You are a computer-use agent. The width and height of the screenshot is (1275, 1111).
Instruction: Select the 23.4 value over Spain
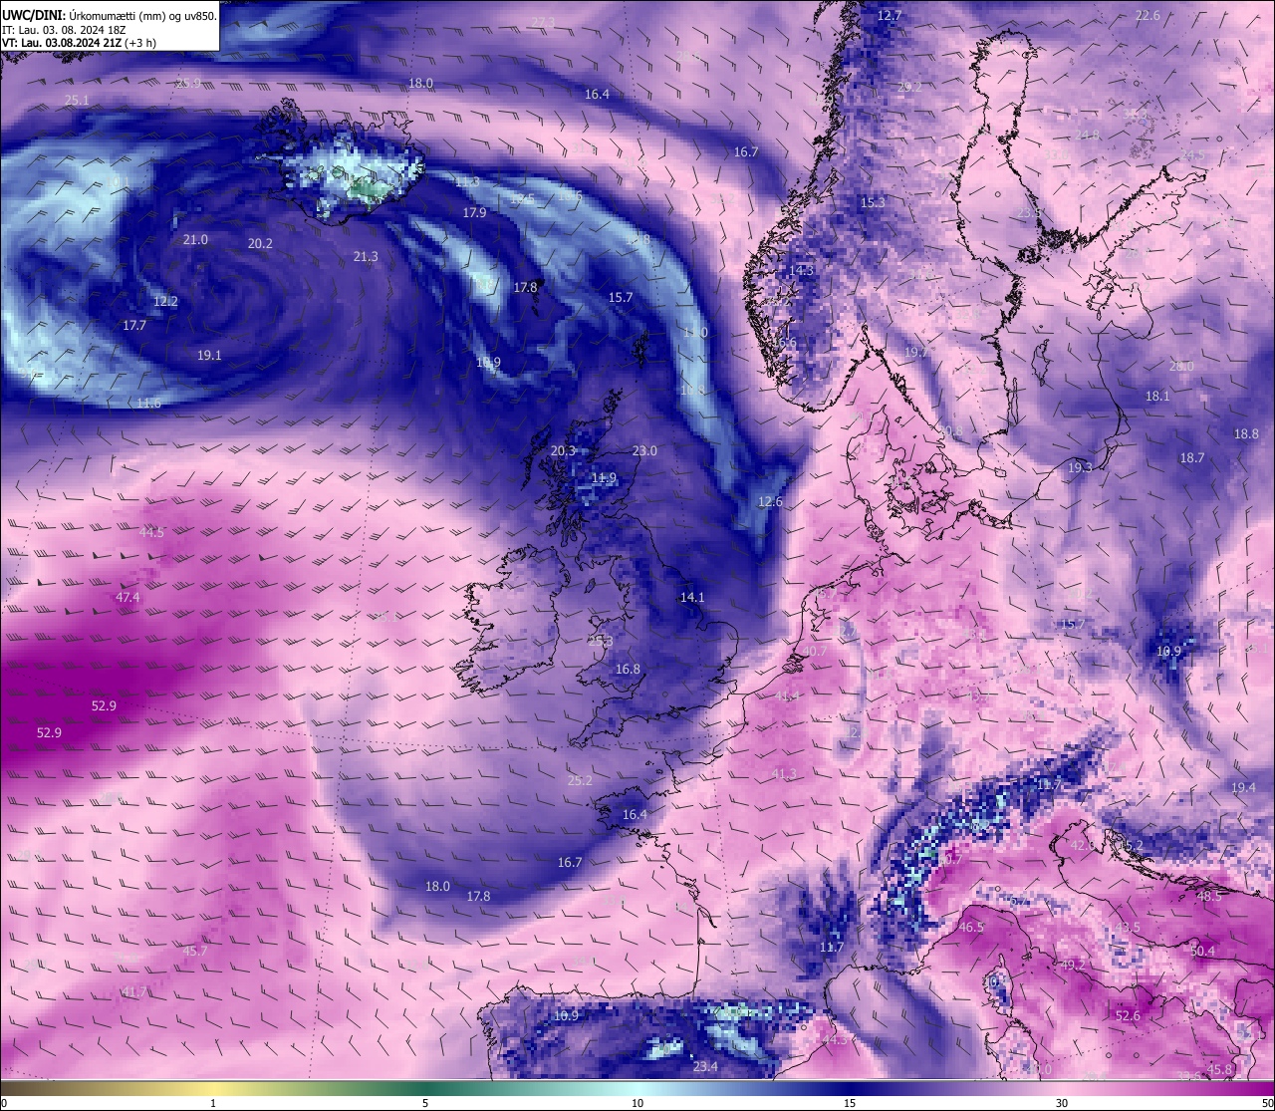coord(705,1067)
